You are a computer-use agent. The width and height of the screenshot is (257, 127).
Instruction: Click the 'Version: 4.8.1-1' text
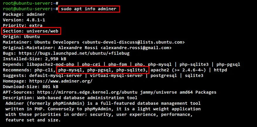[24, 20]
